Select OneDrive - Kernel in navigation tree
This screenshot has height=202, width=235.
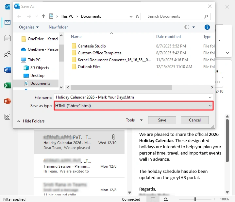coord(40,39)
